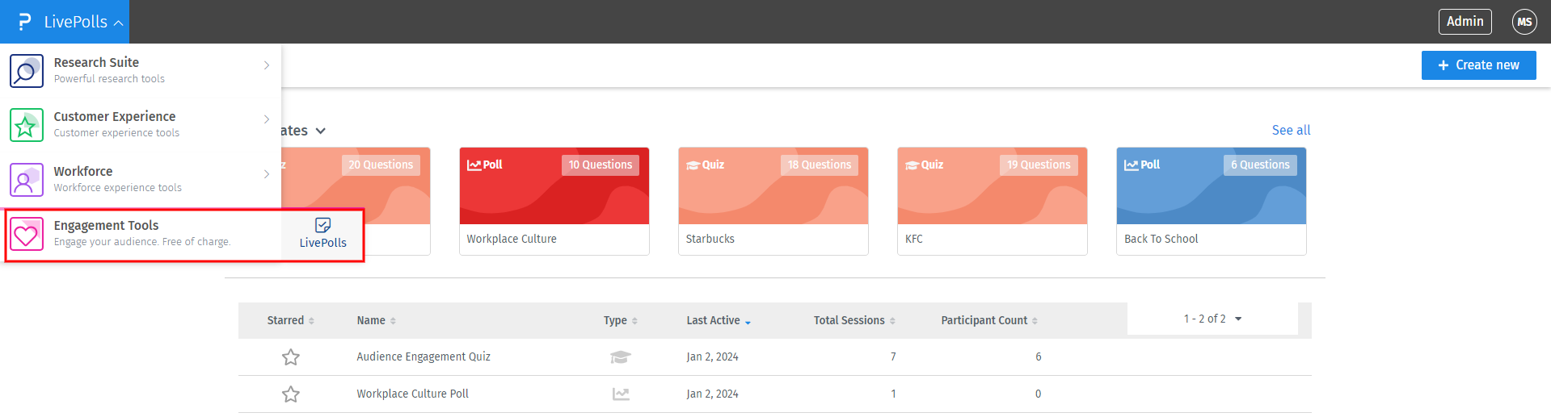Open the Workplace Culture poll template card
1551x417 pixels.
(x=554, y=201)
